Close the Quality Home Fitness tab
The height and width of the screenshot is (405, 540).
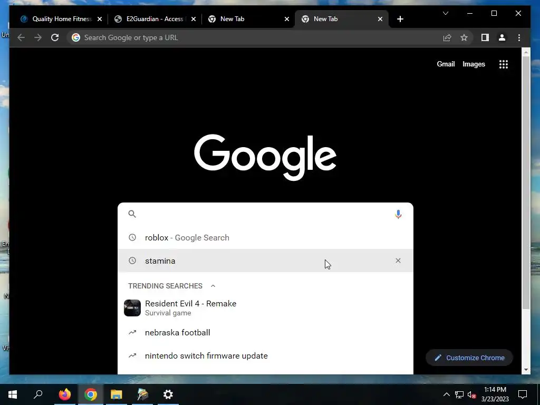click(100, 20)
